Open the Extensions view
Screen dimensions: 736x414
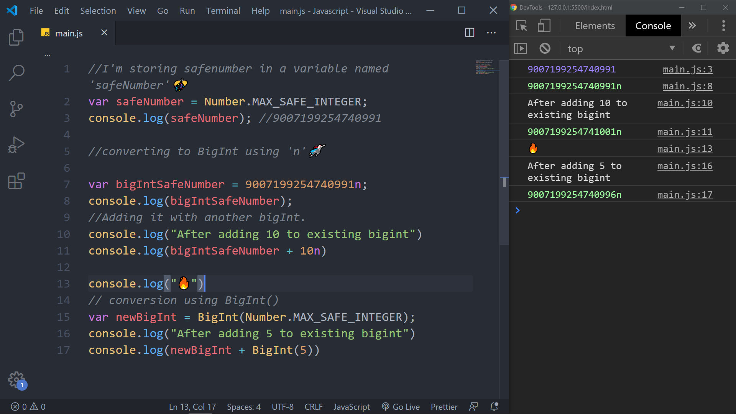[x=16, y=180]
